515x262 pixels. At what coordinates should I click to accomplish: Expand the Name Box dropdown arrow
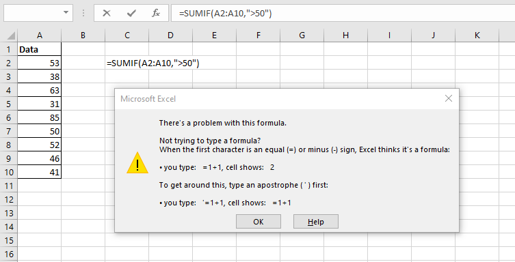click(66, 13)
